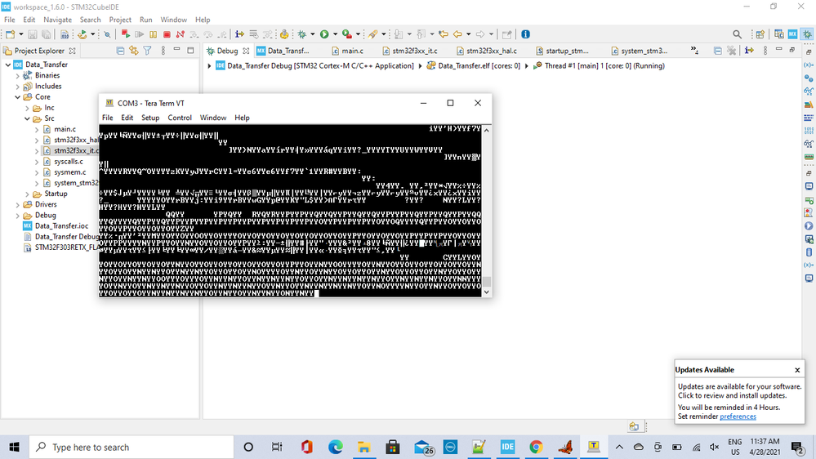Open Microsoft Edge from the taskbar
The width and height of the screenshot is (816, 459).
pos(335,447)
